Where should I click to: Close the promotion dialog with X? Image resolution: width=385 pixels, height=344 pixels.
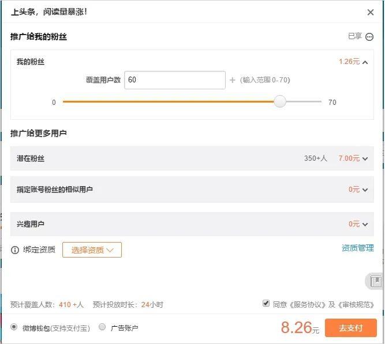pos(371,12)
